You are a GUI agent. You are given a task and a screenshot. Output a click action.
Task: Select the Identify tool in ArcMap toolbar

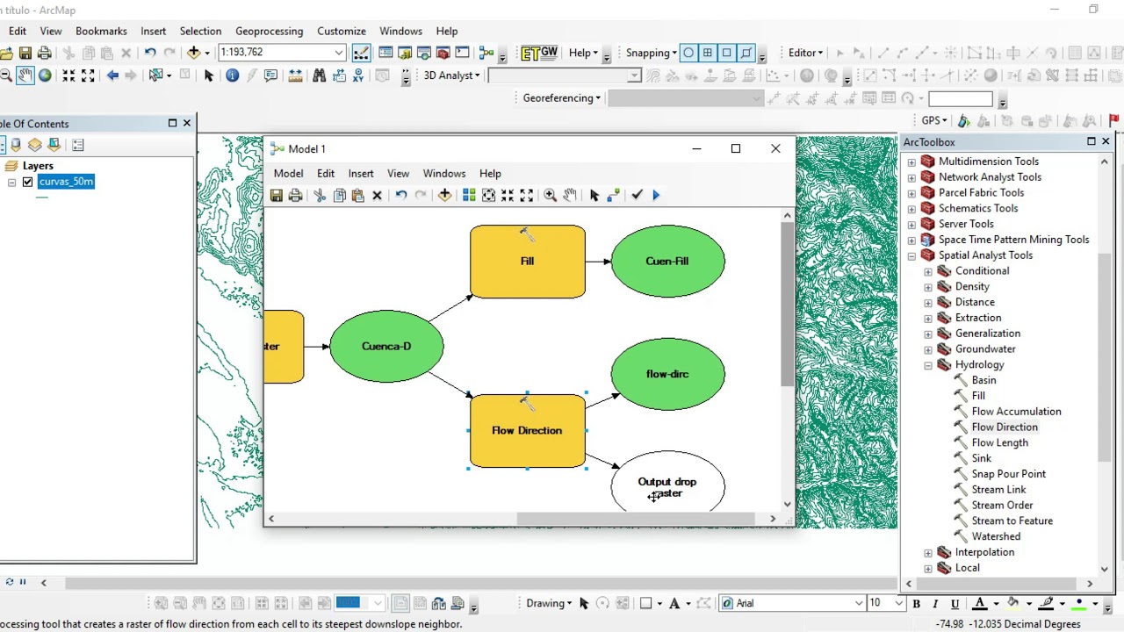pos(232,75)
